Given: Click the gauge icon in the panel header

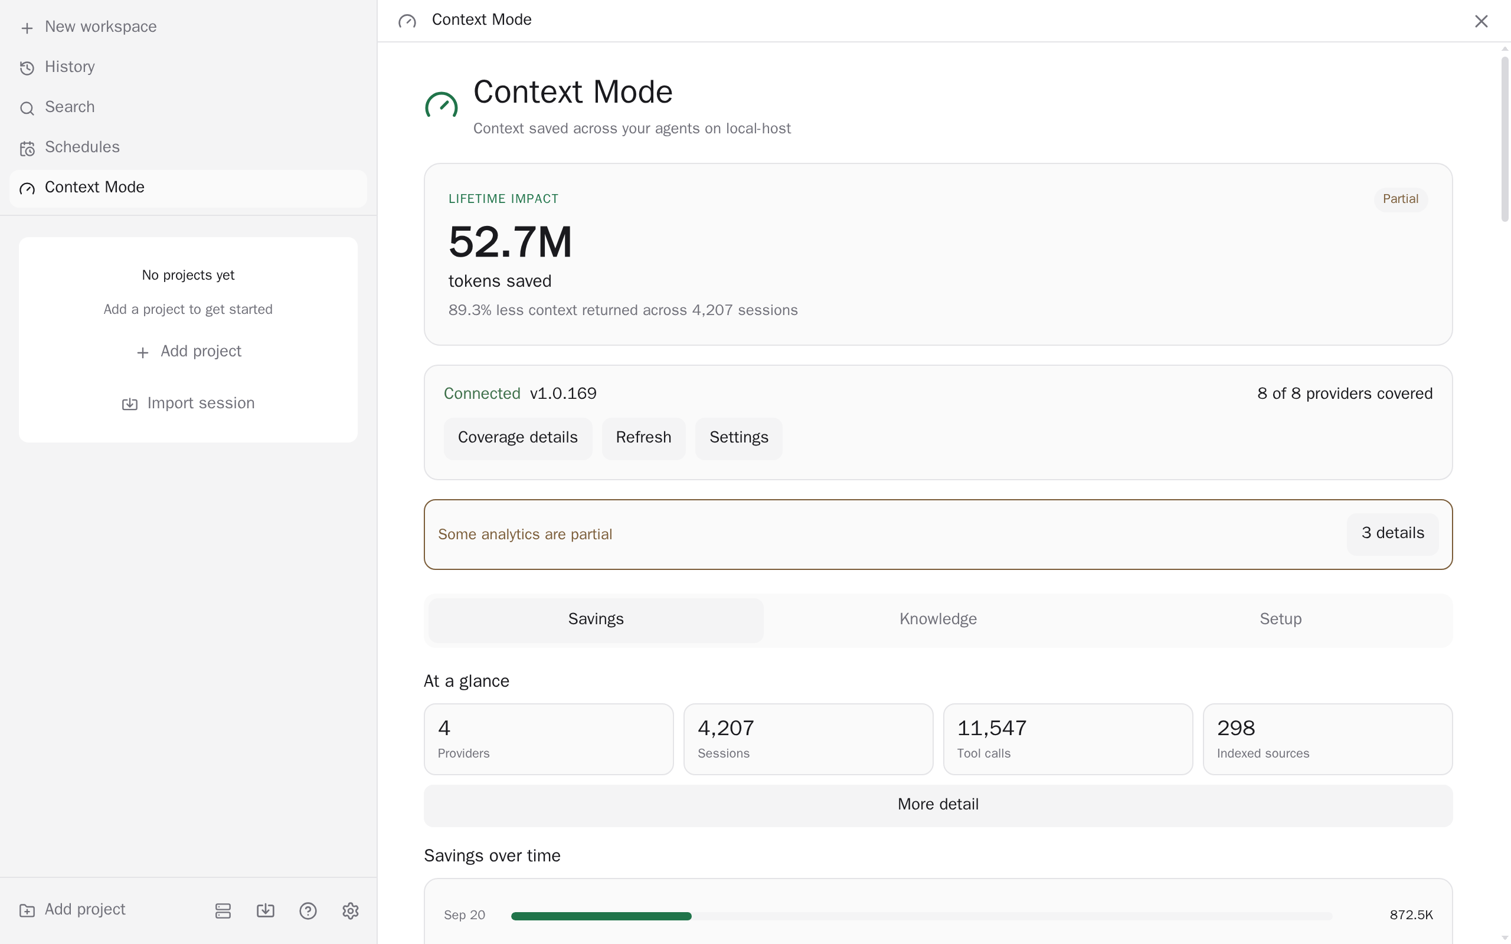Looking at the screenshot, I should 407,21.
